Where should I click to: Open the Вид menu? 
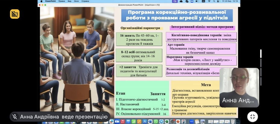click(x=69, y=1)
